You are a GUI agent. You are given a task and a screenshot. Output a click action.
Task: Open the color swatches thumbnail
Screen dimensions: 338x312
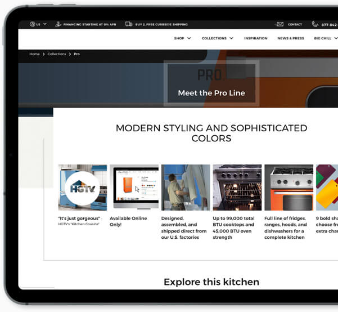[327, 188]
